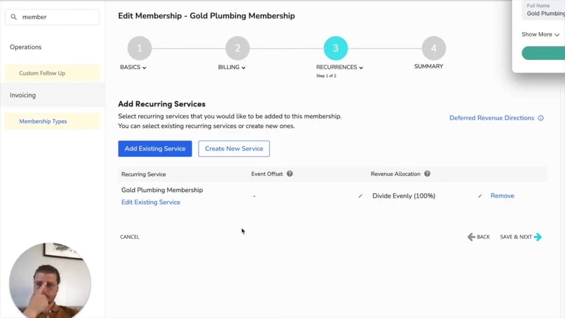This screenshot has width=565, height=318.
Task: Click the Recurring Service column header
Action: [143, 174]
